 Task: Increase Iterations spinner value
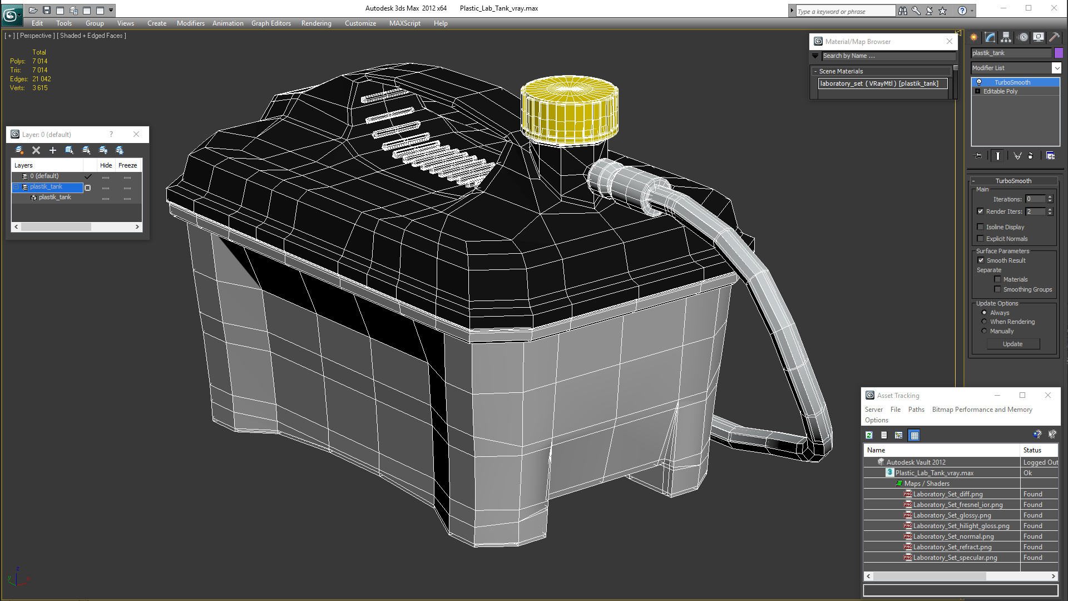coord(1050,197)
